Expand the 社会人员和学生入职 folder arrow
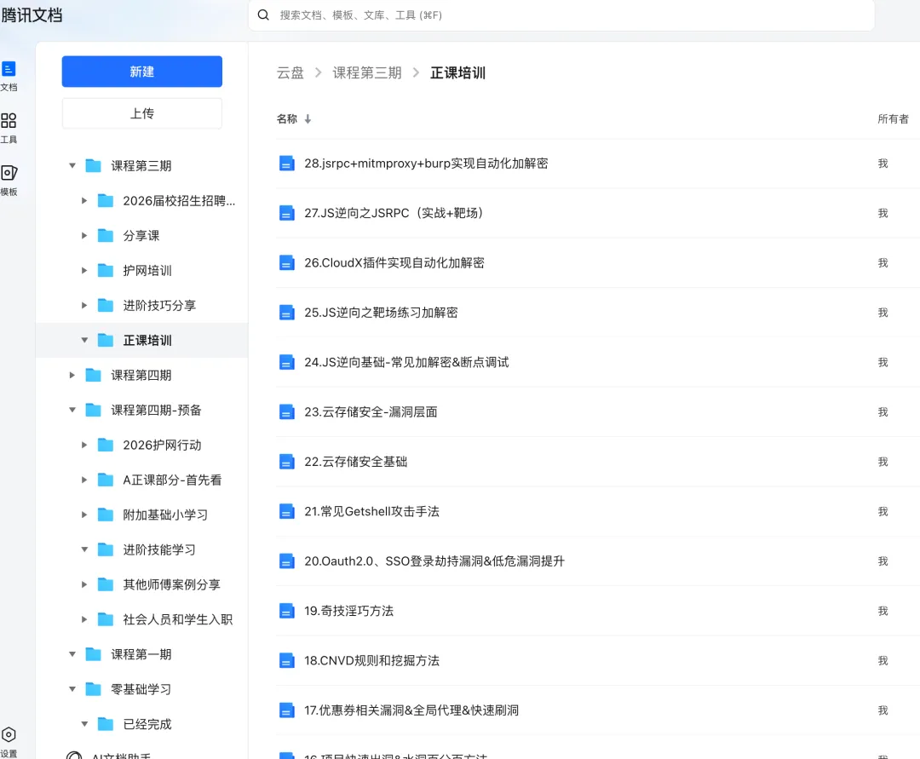The height and width of the screenshot is (759, 920). tap(83, 618)
